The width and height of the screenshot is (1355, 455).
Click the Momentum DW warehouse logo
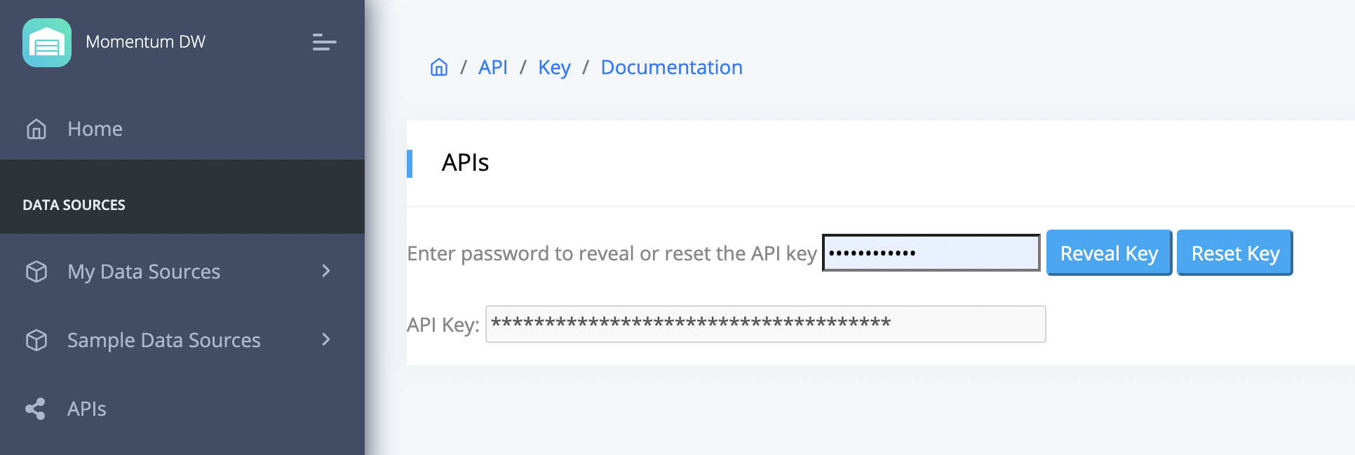pos(47,43)
